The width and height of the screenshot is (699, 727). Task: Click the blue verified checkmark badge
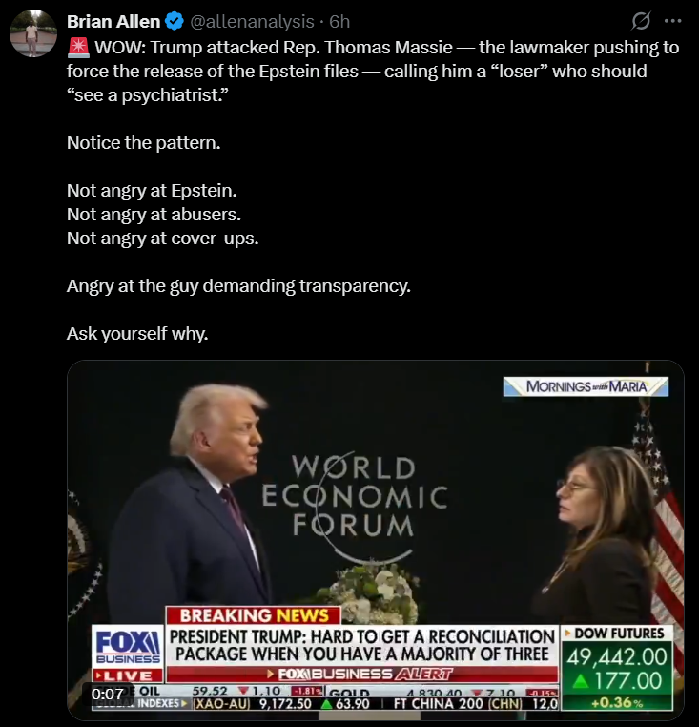(x=175, y=21)
